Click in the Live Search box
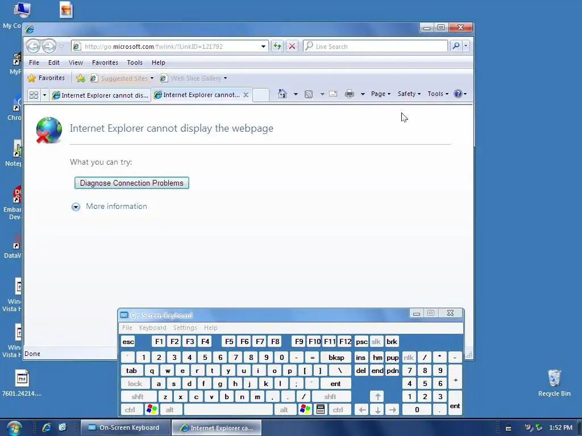The height and width of the screenshot is (436, 582). [376, 47]
